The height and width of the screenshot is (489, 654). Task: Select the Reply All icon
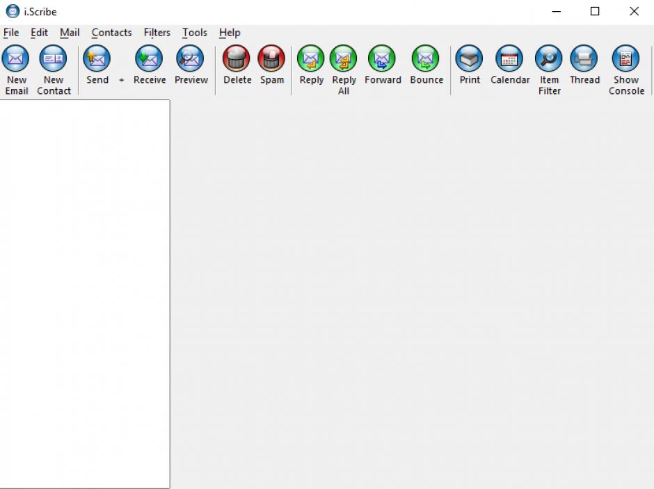click(344, 60)
